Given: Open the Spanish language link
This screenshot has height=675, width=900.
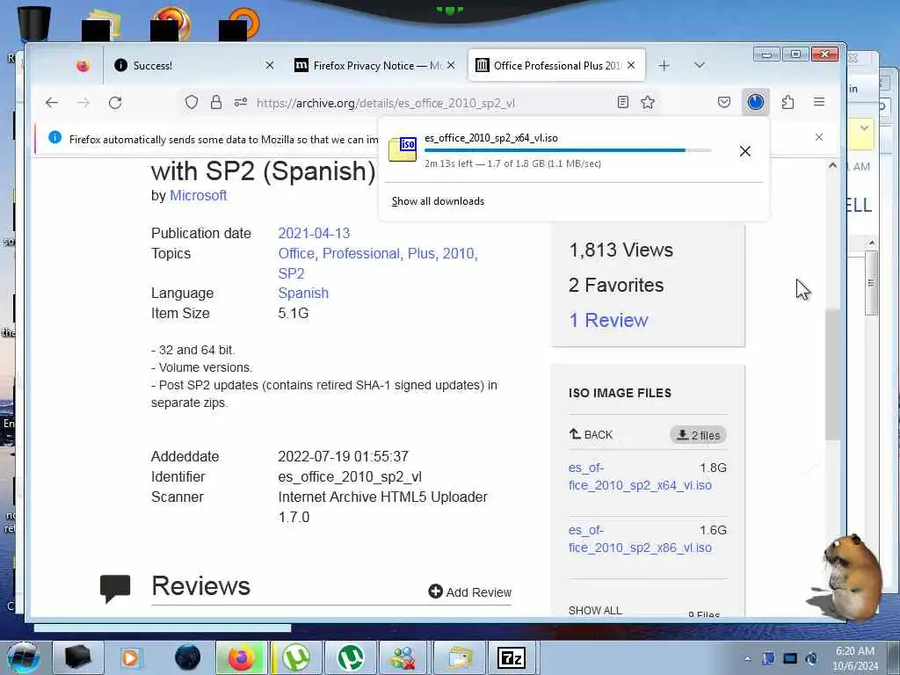Looking at the screenshot, I should pyautogui.click(x=303, y=293).
